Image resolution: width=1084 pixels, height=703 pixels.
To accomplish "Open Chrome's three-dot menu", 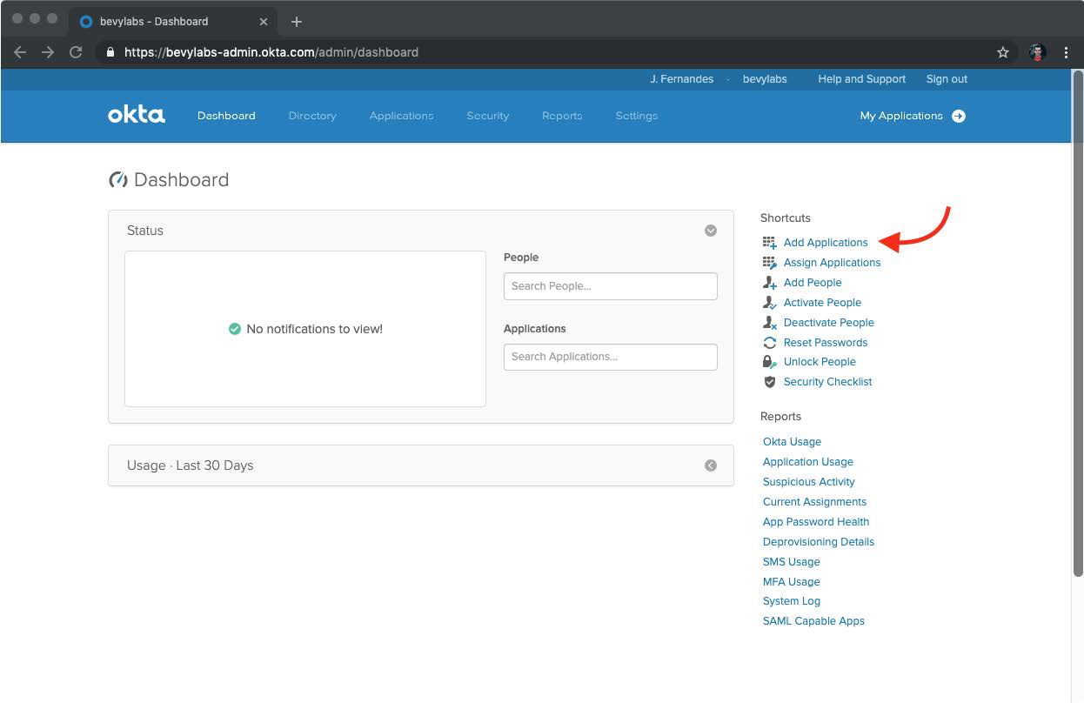I will pos(1067,52).
